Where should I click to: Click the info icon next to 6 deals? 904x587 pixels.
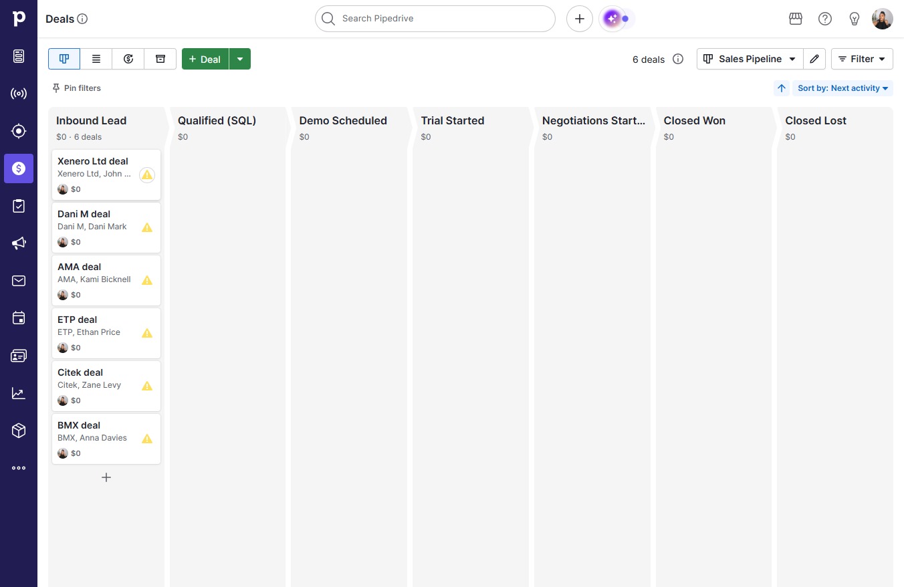point(678,59)
